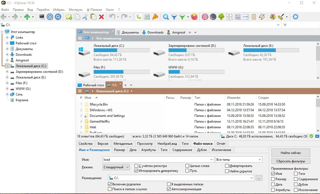
Task: Expand the 'Links' tree node
Action: pyautogui.click(x=7, y=37)
